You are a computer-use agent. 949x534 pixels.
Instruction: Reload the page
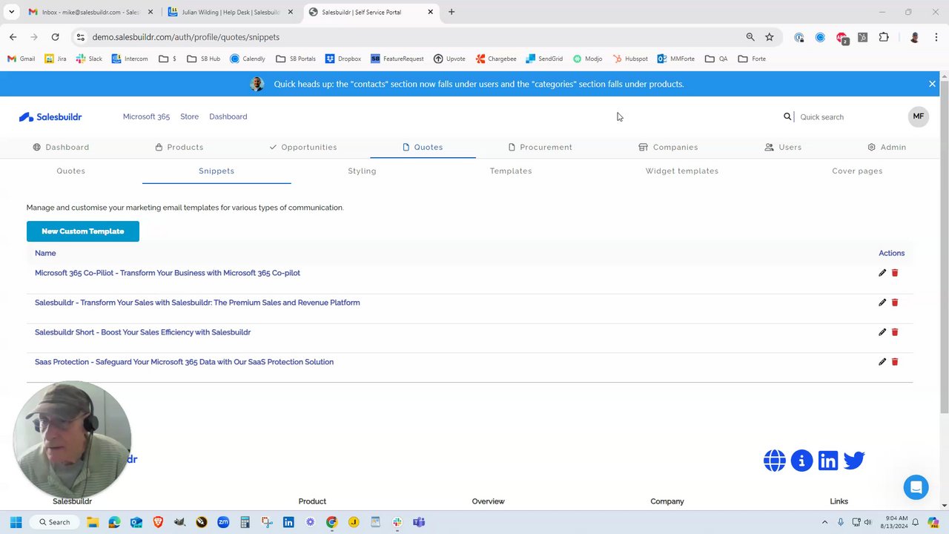coord(55,37)
